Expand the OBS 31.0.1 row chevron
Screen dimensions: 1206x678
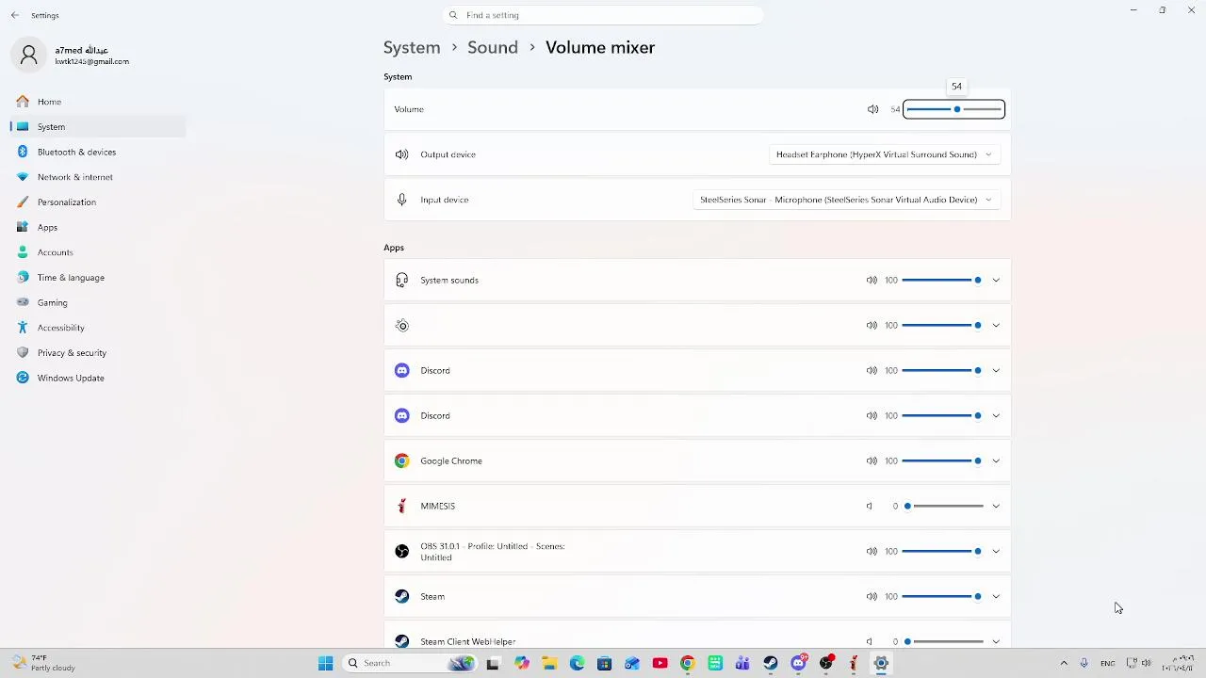[x=996, y=551]
